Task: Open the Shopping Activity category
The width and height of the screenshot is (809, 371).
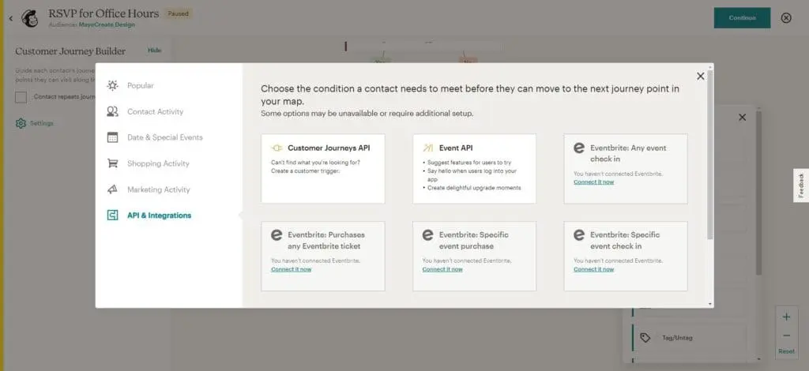Action: [x=158, y=163]
